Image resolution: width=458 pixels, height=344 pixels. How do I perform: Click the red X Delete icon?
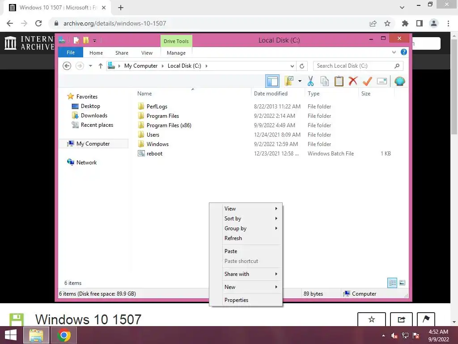(x=353, y=81)
